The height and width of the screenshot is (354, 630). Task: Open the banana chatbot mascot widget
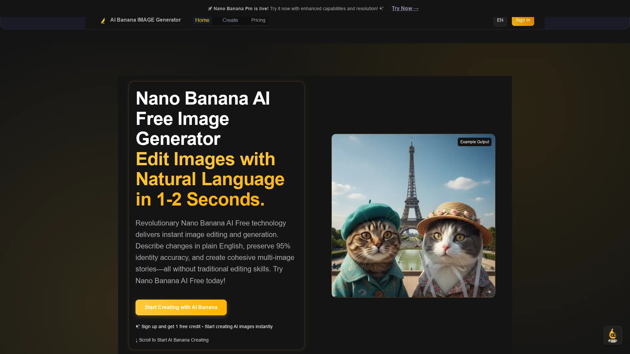(x=613, y=335)
